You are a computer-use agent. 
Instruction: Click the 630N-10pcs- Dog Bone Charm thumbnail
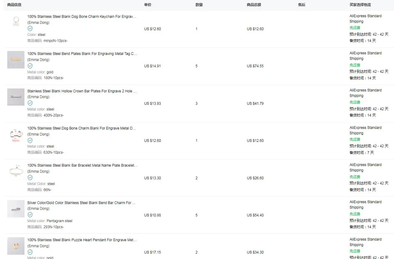[x=16, y=134]
